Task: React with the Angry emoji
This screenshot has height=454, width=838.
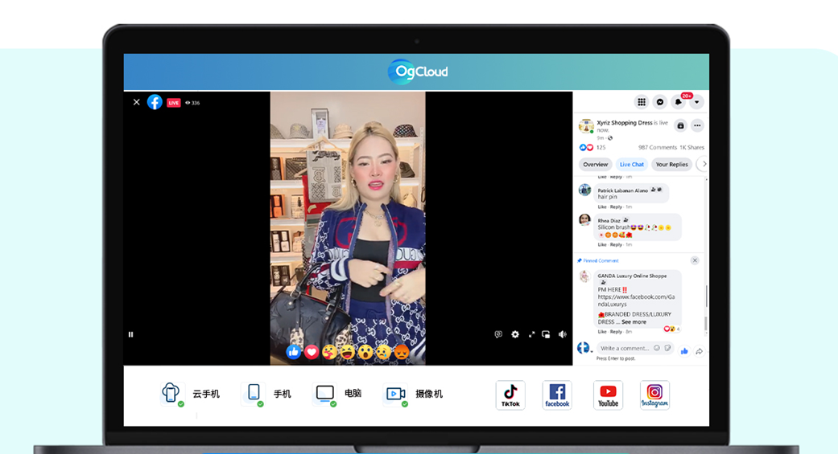Action: click(x=402, y=352)
